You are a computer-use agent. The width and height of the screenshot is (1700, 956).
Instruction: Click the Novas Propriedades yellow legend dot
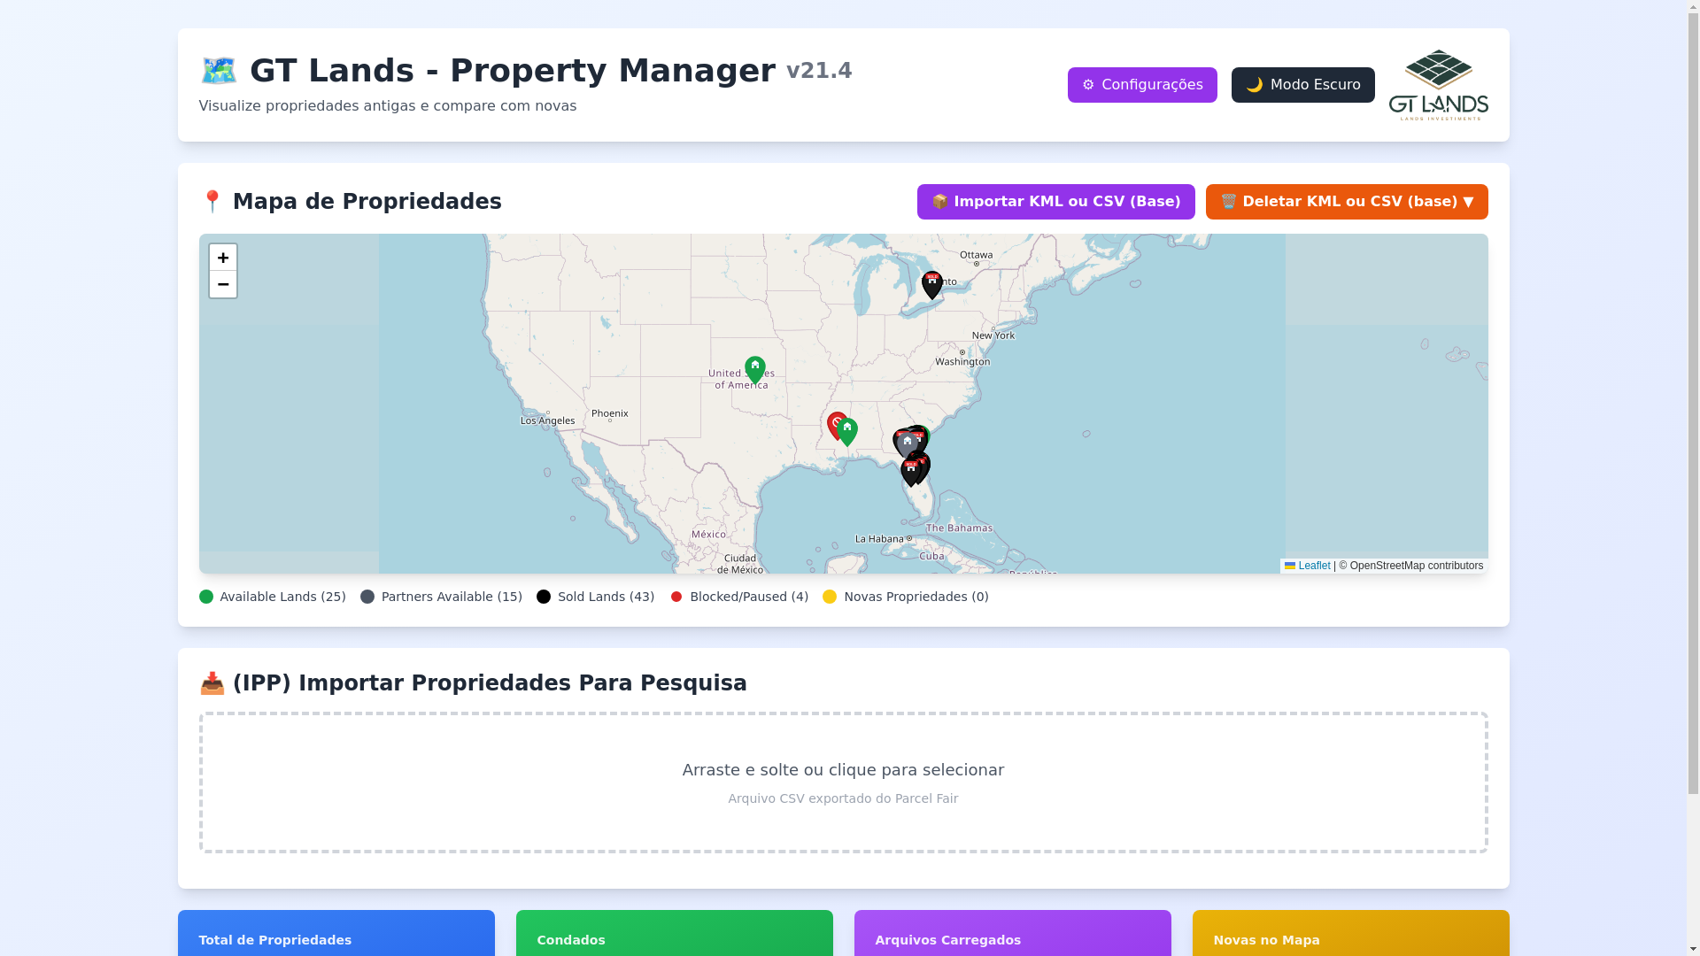(x=830, y=597)
